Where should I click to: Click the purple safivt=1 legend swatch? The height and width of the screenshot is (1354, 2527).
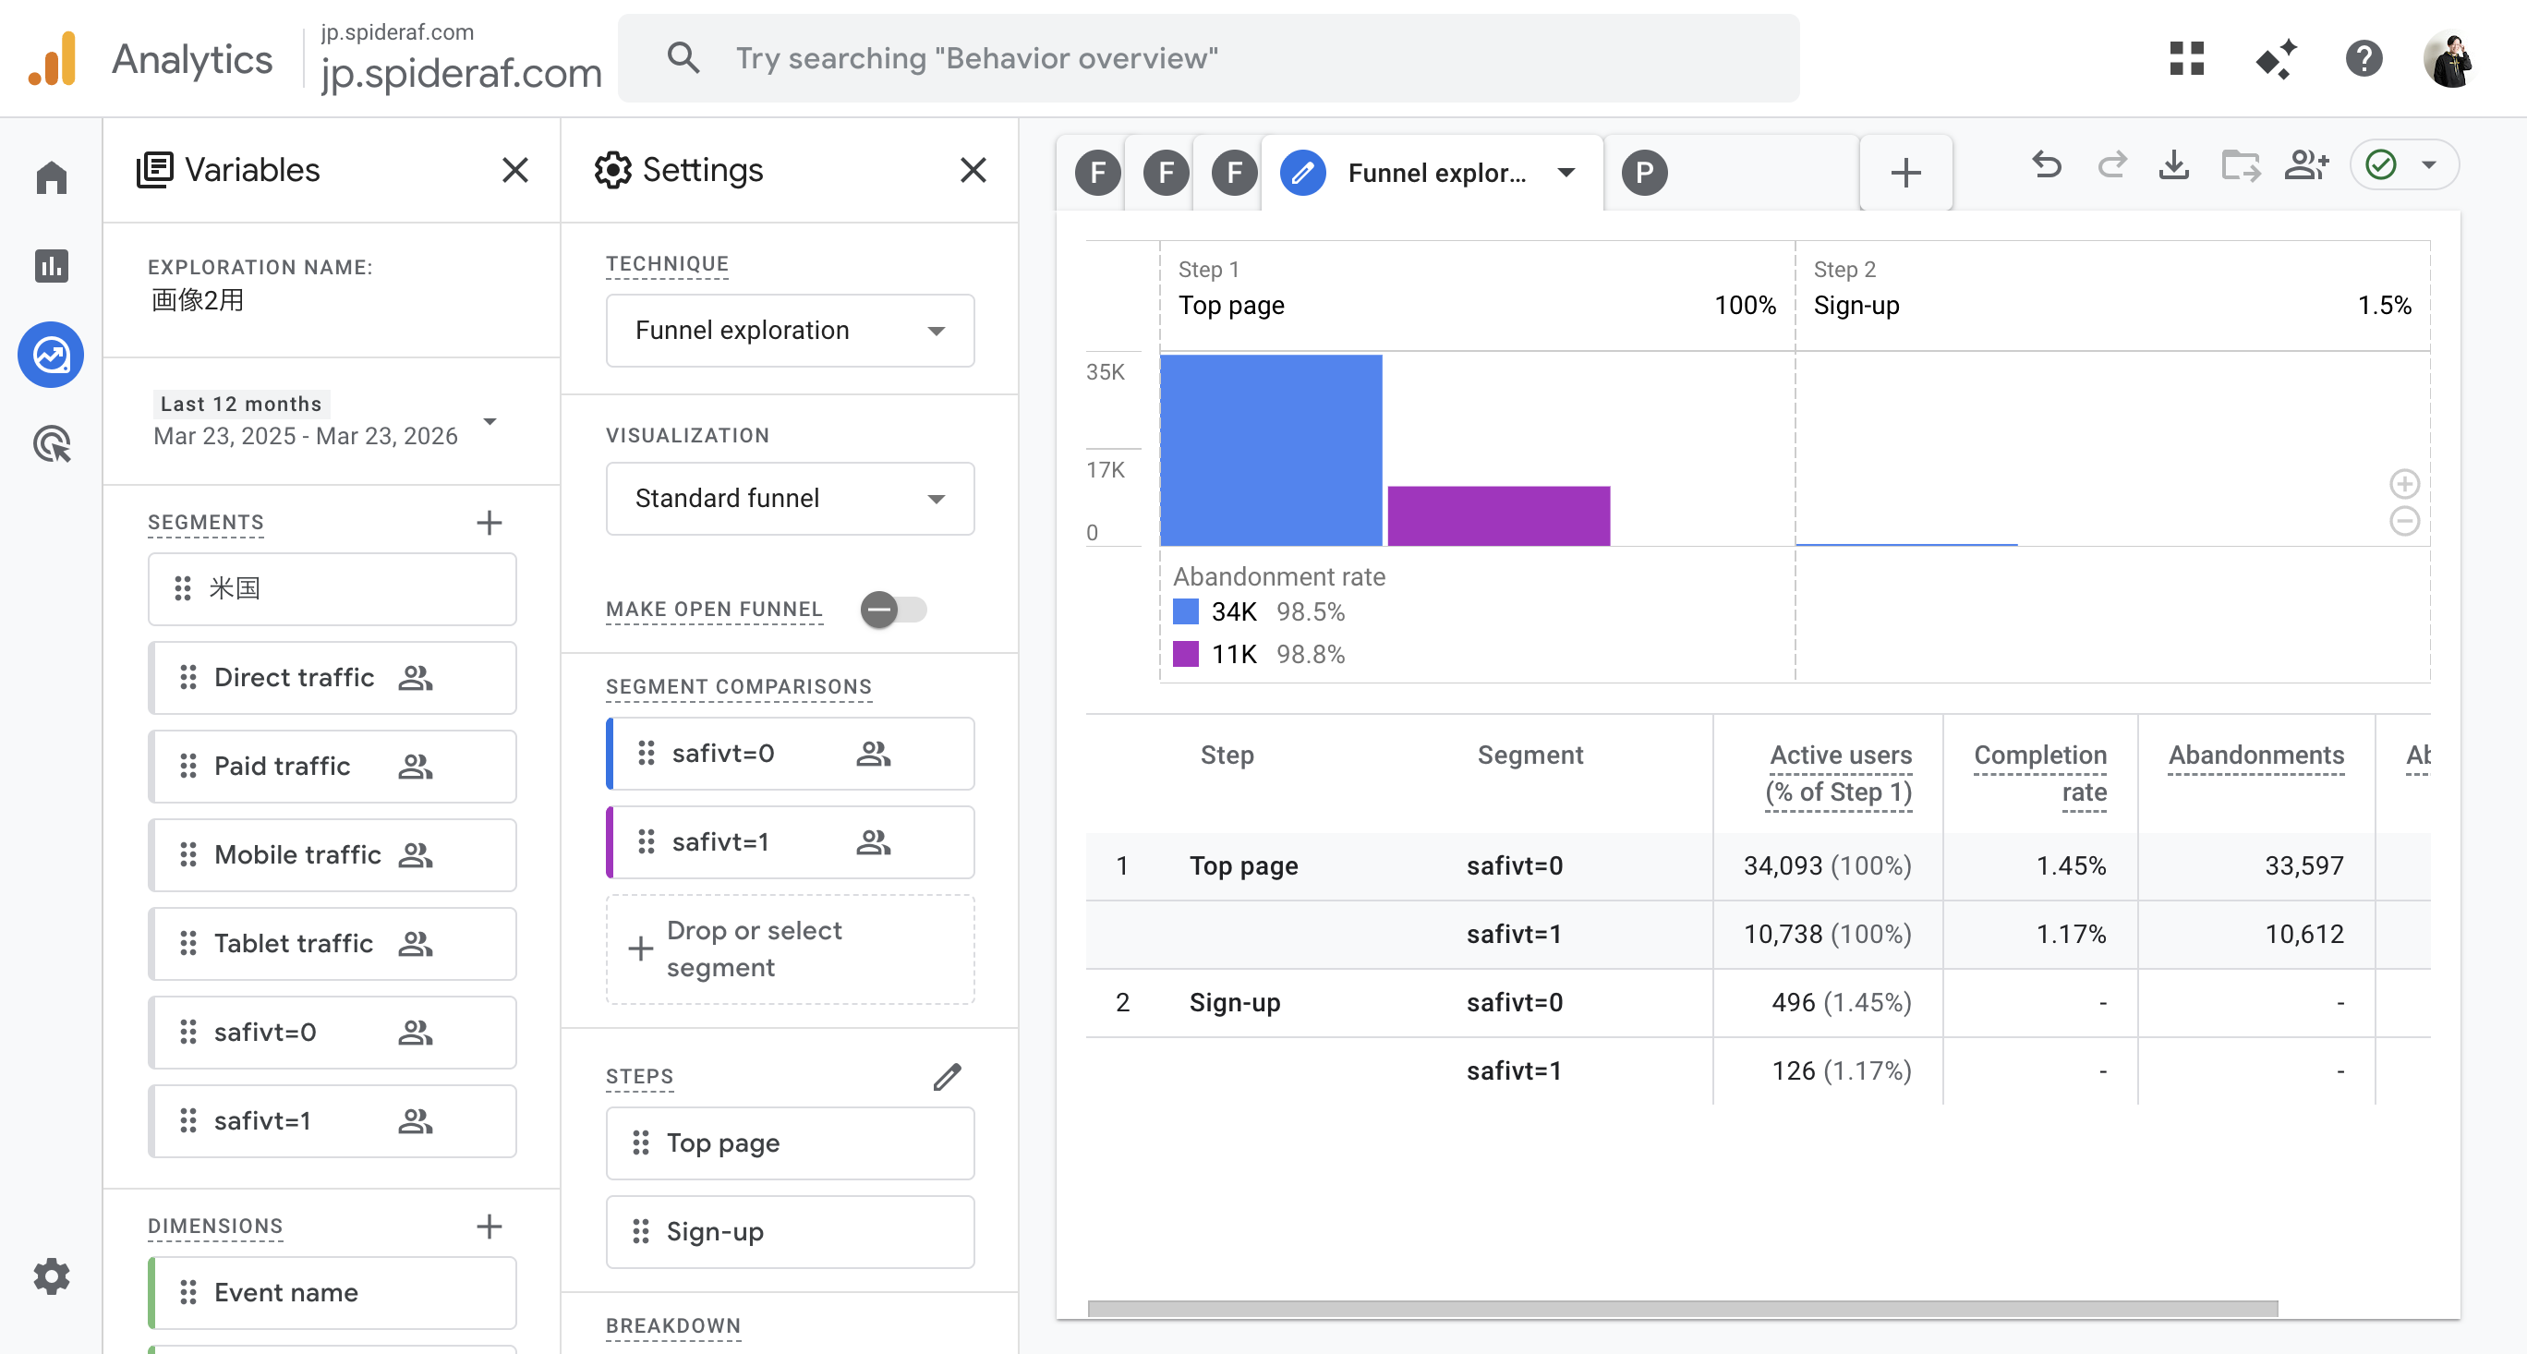[x=1185, y=655]
